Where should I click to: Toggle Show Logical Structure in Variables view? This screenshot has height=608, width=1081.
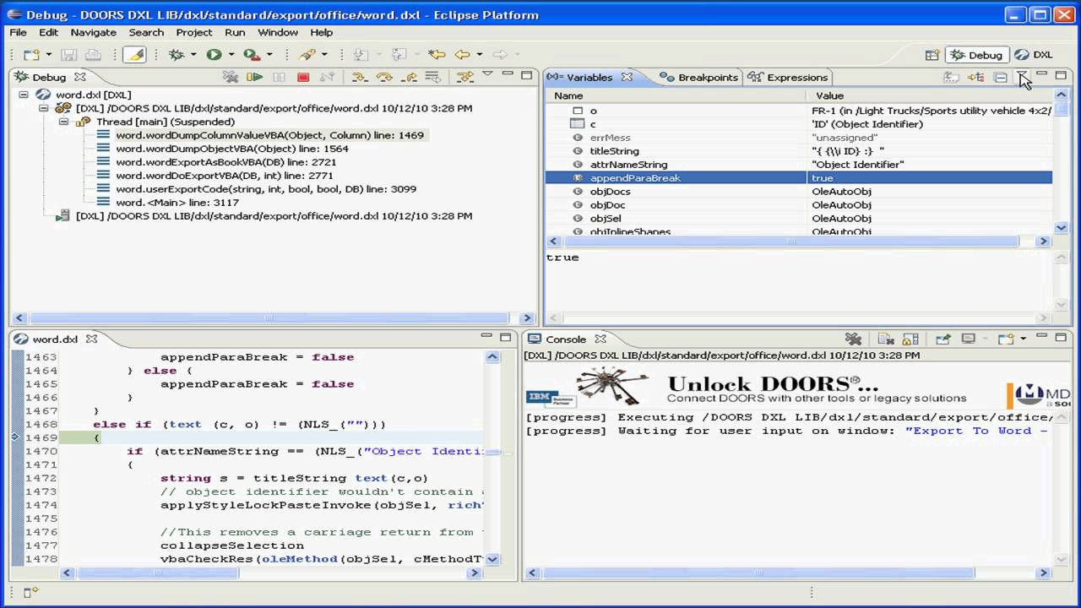point(976,77)
